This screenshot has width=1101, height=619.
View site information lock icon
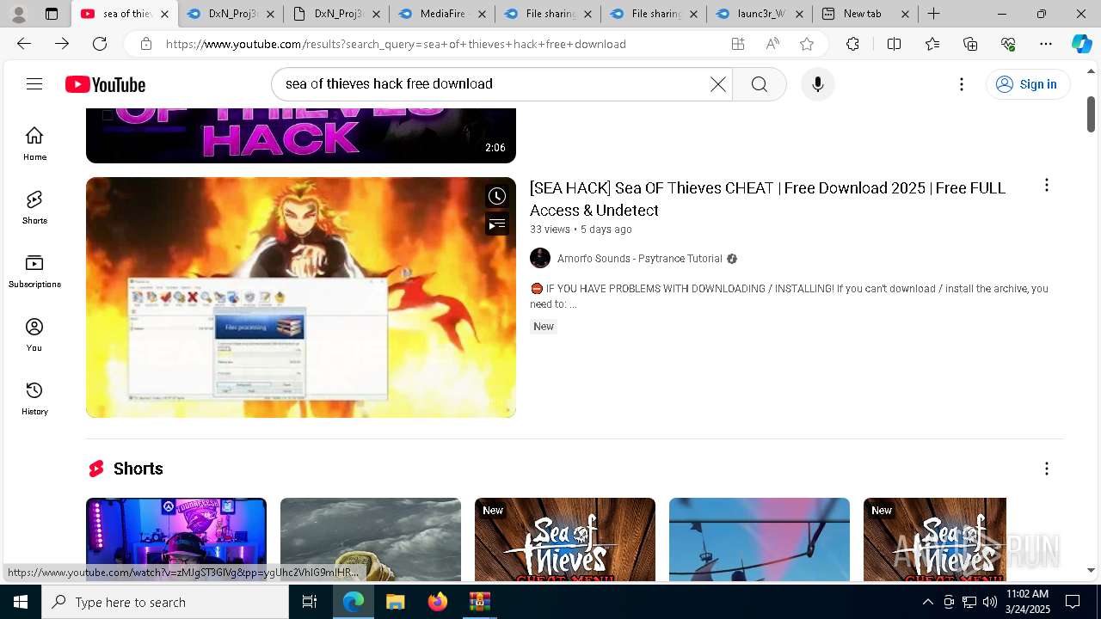click(146, 44)
